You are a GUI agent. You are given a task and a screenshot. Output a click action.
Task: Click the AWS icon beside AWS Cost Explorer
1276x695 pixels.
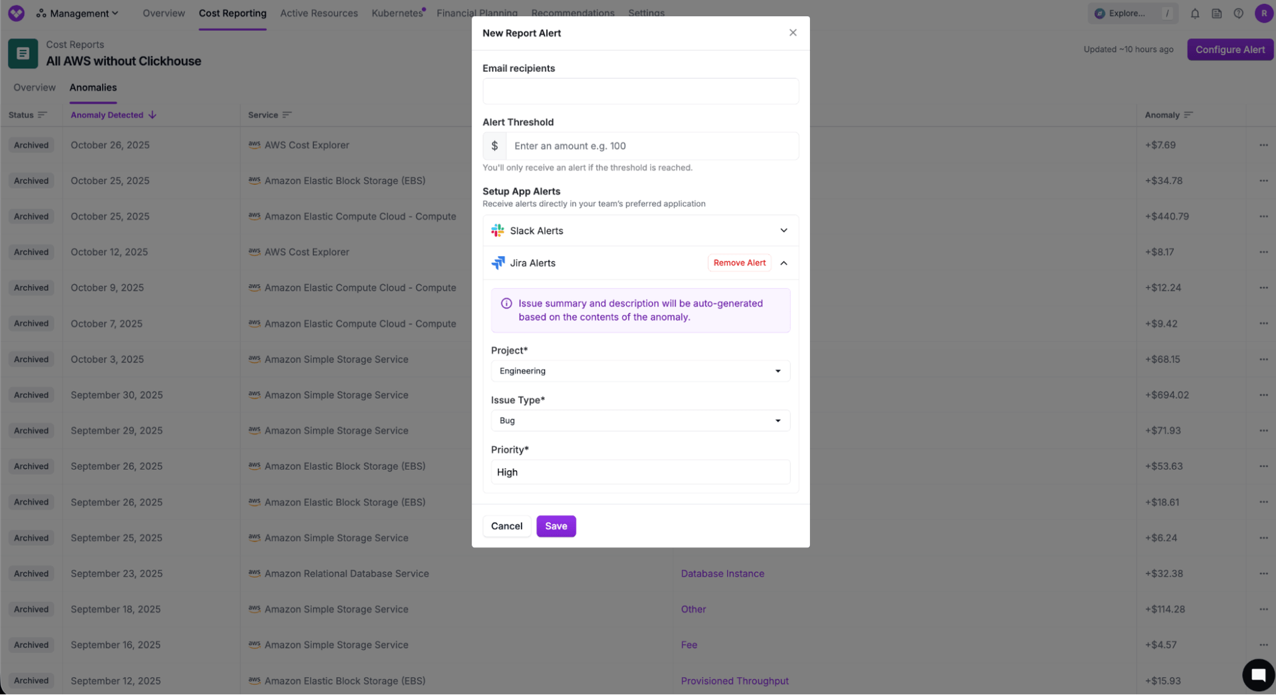[x=255, y=145]
